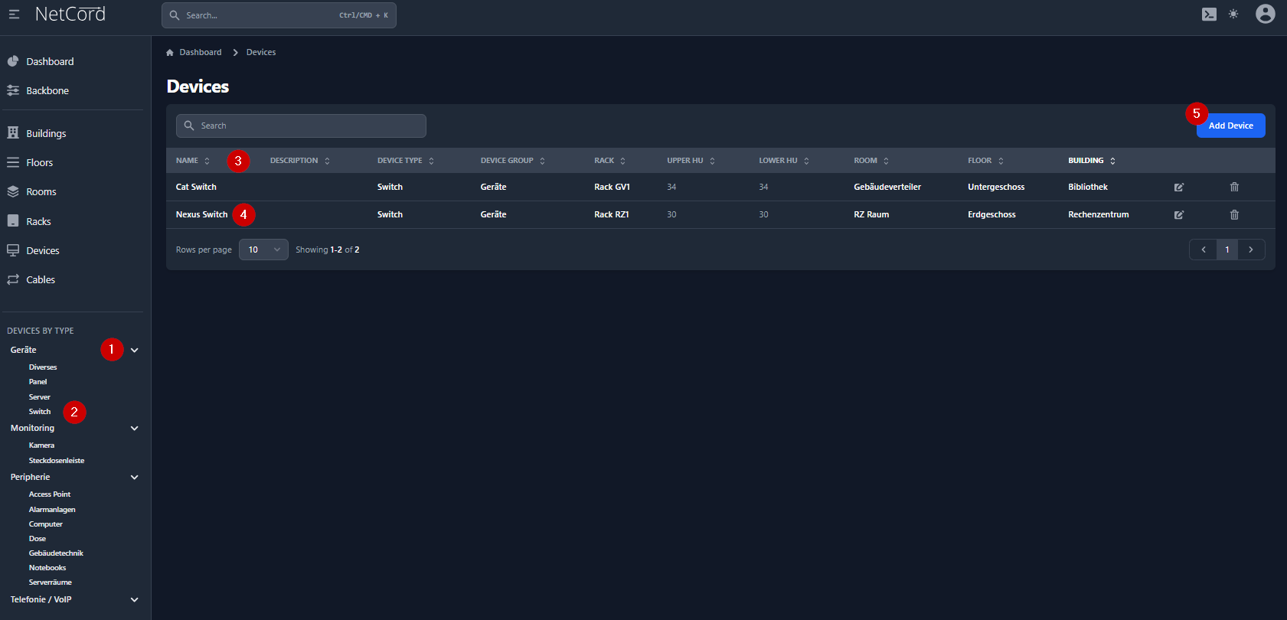This screenshot has height=620, width=1287.
Task: Open the Rows per page dropdown
Action: point(263,250)
